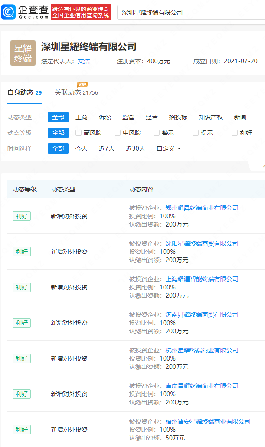Open 重庆星耀终端商业有限公司 link
The image size is (265, 447).
coord(202,386)
